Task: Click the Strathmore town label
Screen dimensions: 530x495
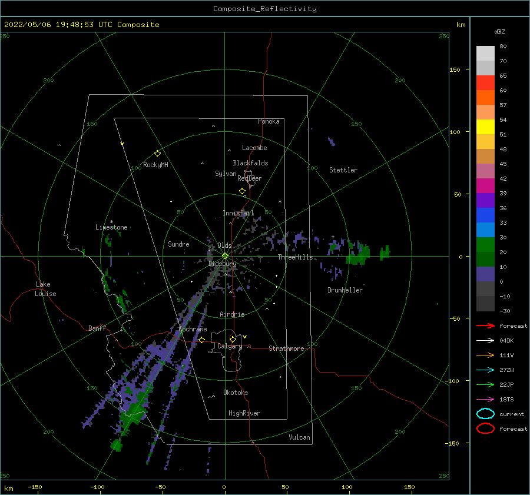Action: click(x=286, y=348)
